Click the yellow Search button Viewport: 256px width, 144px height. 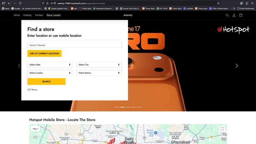[x=46, y=82]
